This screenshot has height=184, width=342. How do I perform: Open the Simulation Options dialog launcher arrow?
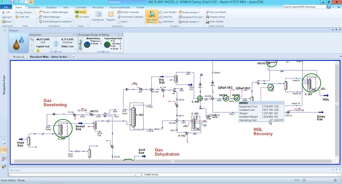(71, 26)
